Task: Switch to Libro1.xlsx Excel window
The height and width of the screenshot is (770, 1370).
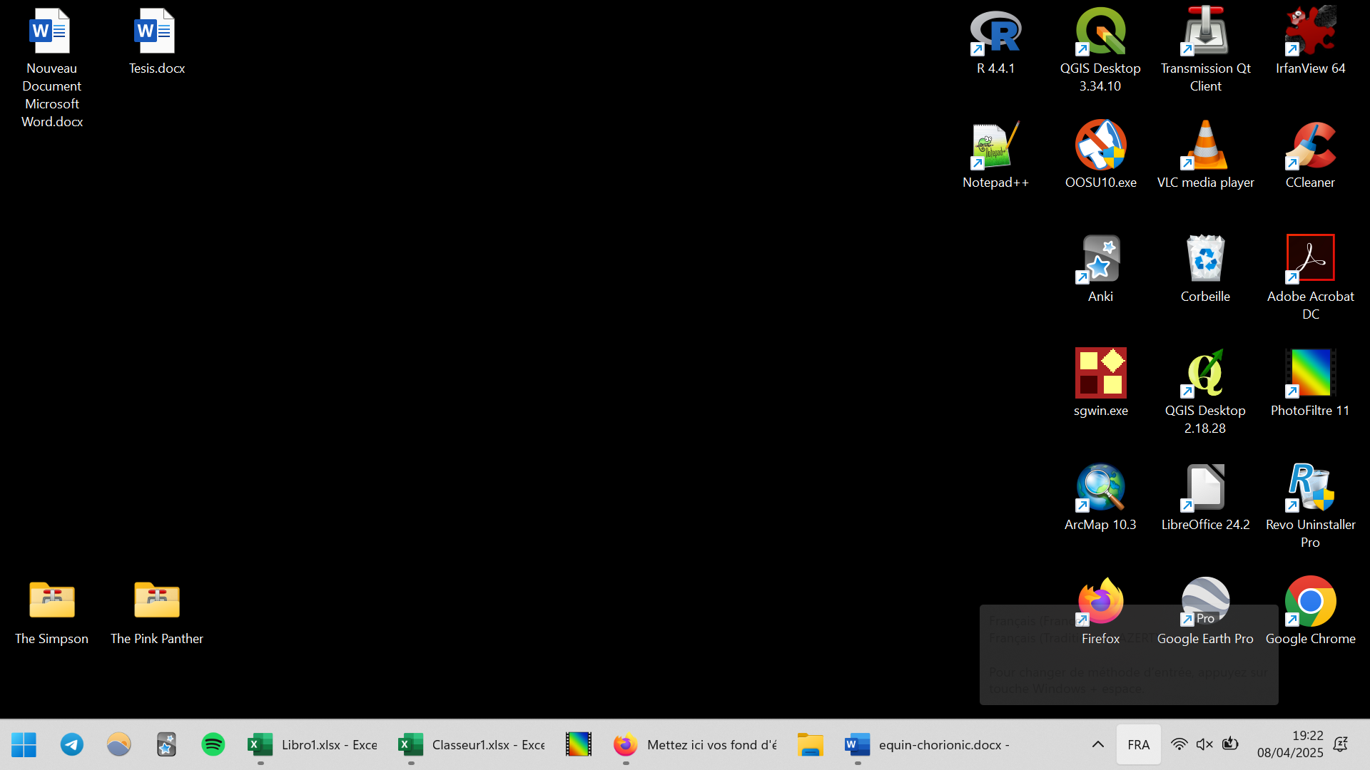Action: click(313, 744)
